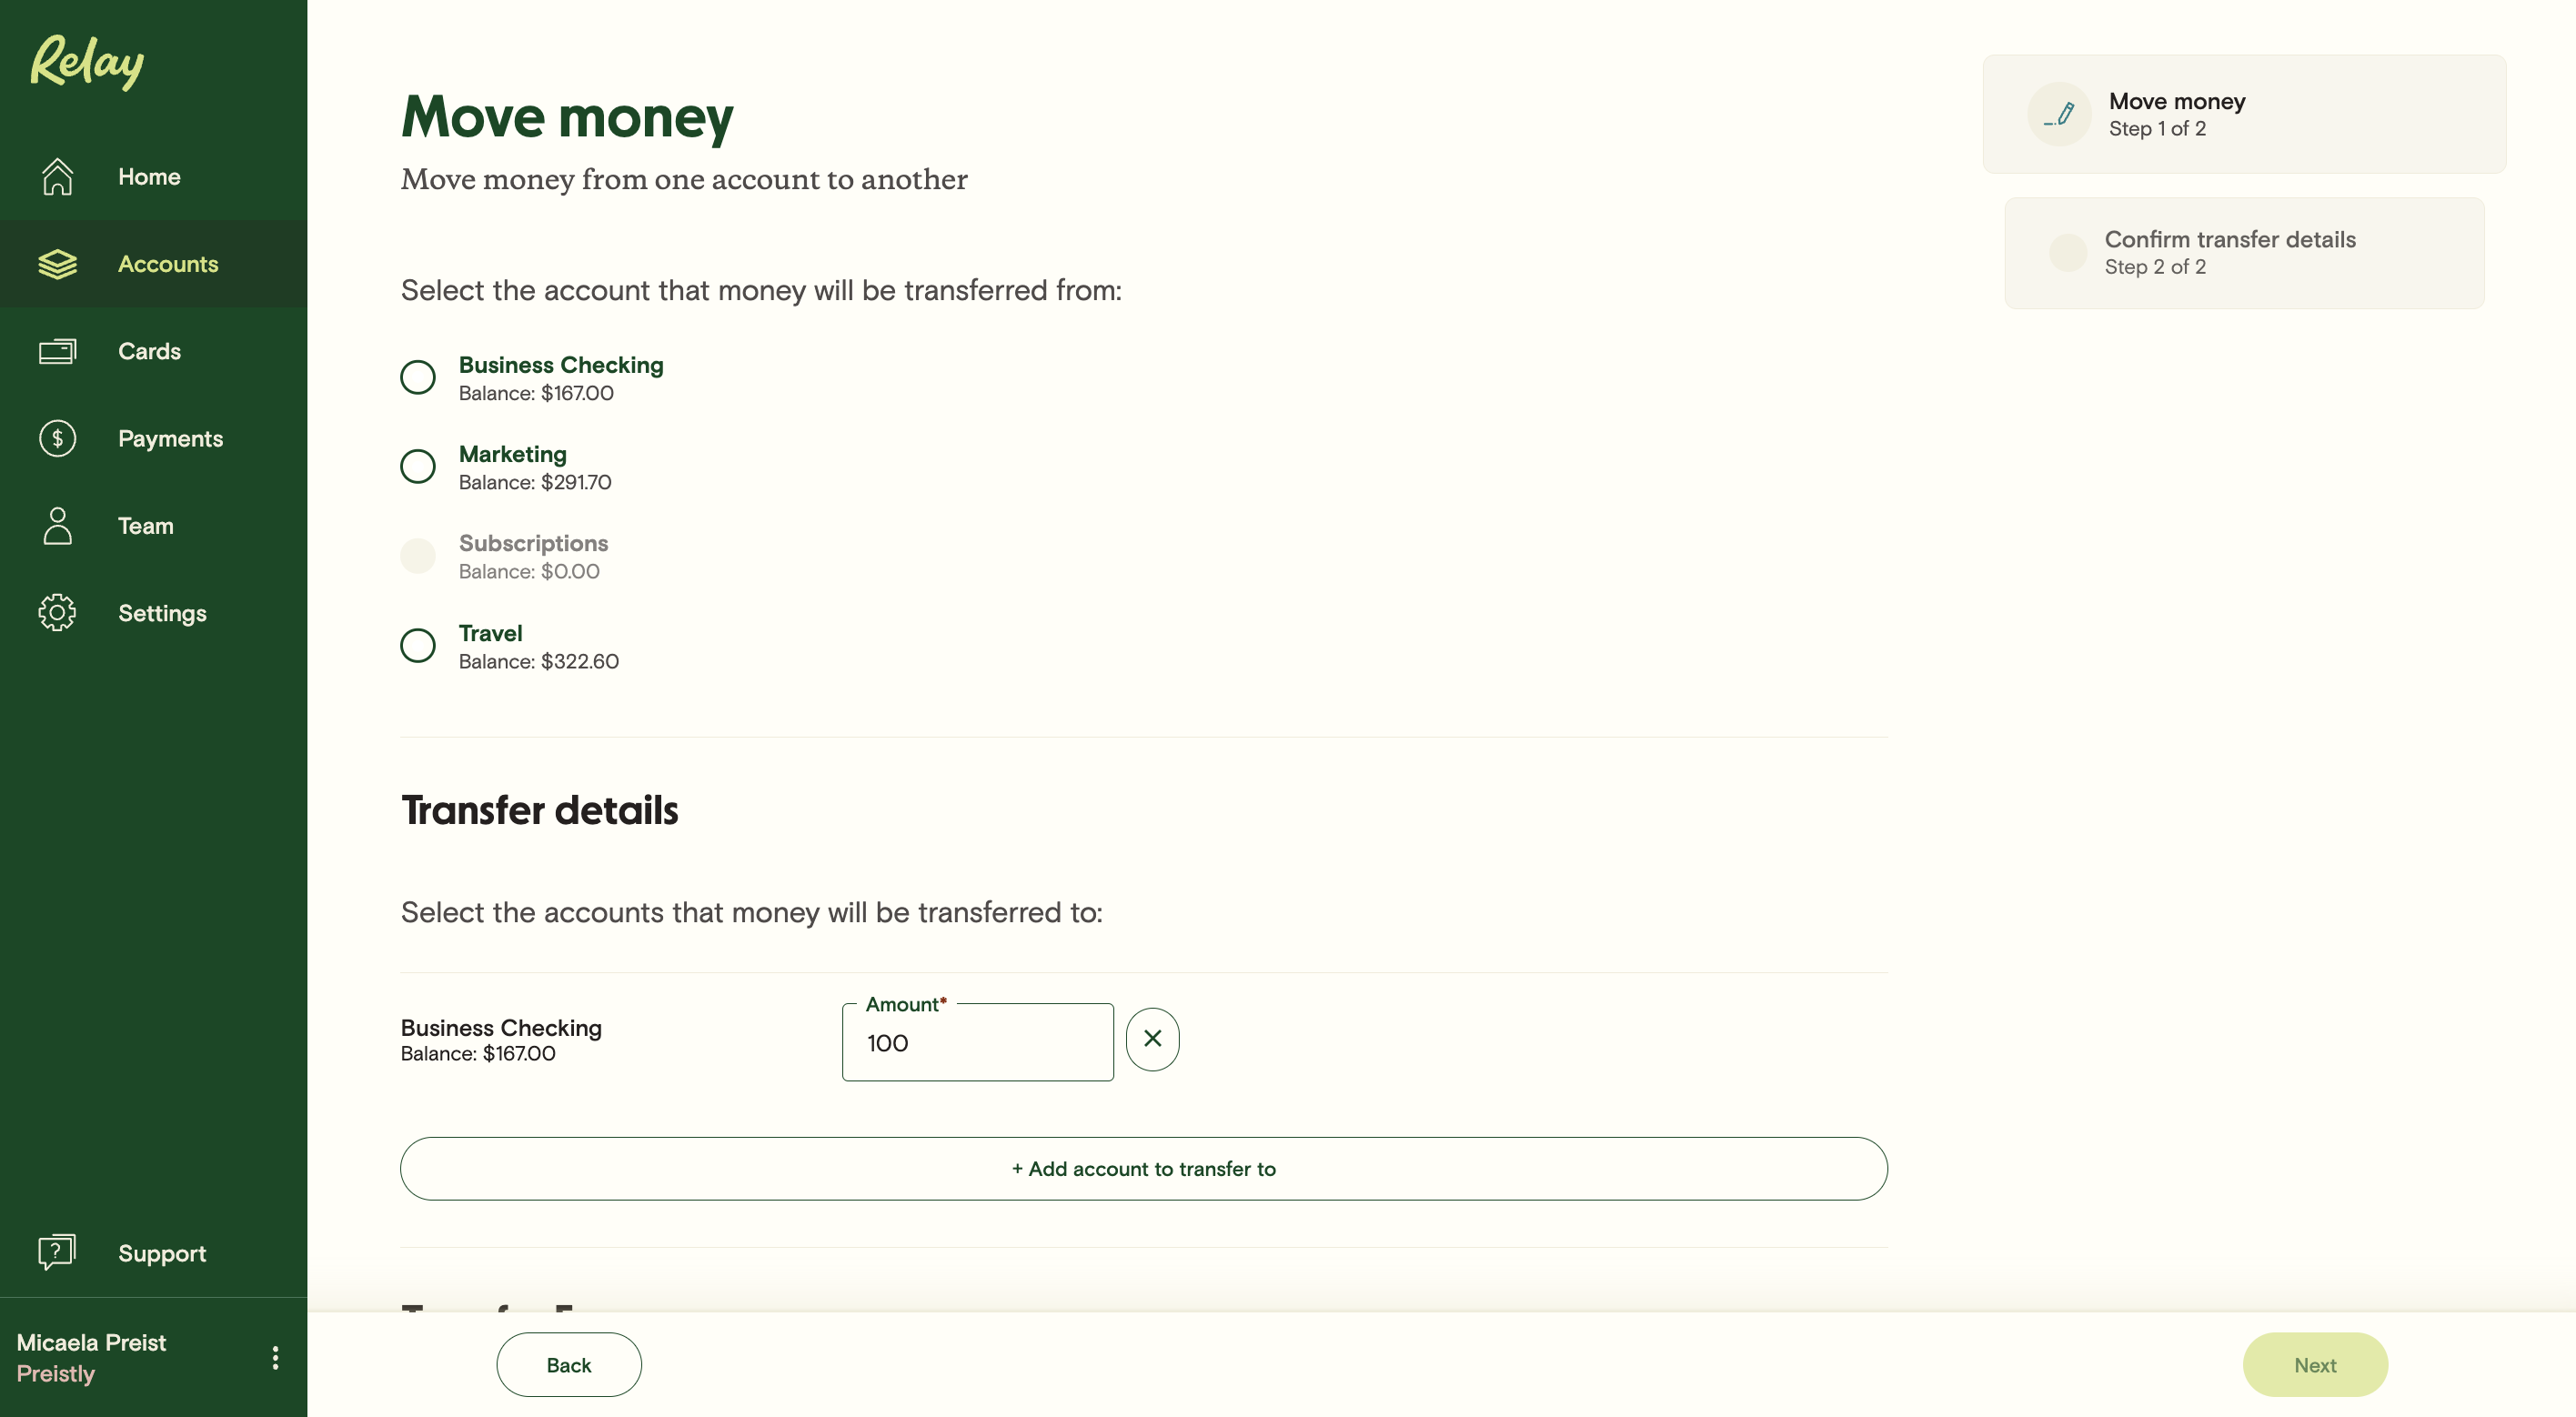Viewport: 2576px width, 1417px height.
Task: Click the Amount input field
Action: 977,1043
